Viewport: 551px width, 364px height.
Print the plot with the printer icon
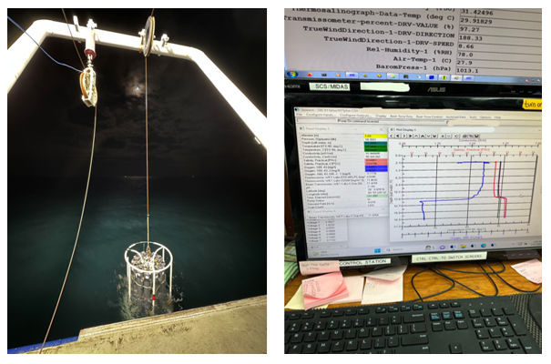(x=464, y=136)
